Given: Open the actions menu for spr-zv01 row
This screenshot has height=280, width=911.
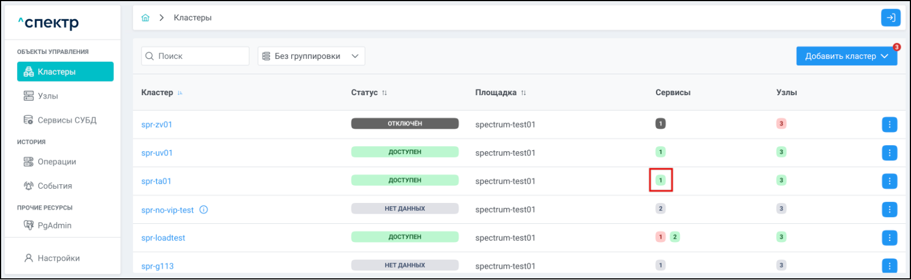Looking at the screenshot, I should coord(889,124).
